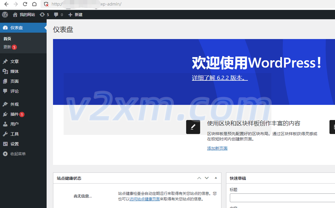The width and height of the screenshot is (335, 208).
Task: Open the WordPress logo menu
Action: (x=5, y=15)
